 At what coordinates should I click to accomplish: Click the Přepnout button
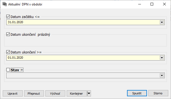[x=34, y=94]
